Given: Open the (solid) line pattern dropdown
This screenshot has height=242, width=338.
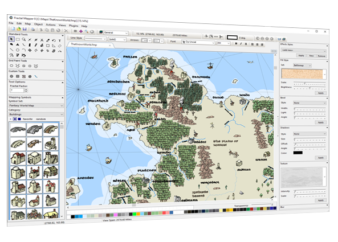Looking at the screenshot, I should coord(117,39).
